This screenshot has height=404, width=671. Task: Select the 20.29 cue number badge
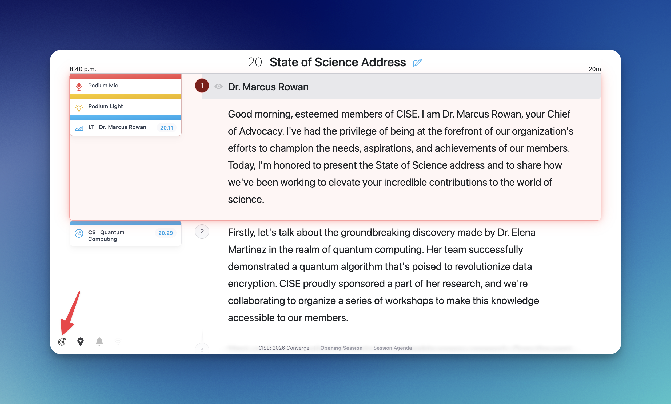click(166, 233)
